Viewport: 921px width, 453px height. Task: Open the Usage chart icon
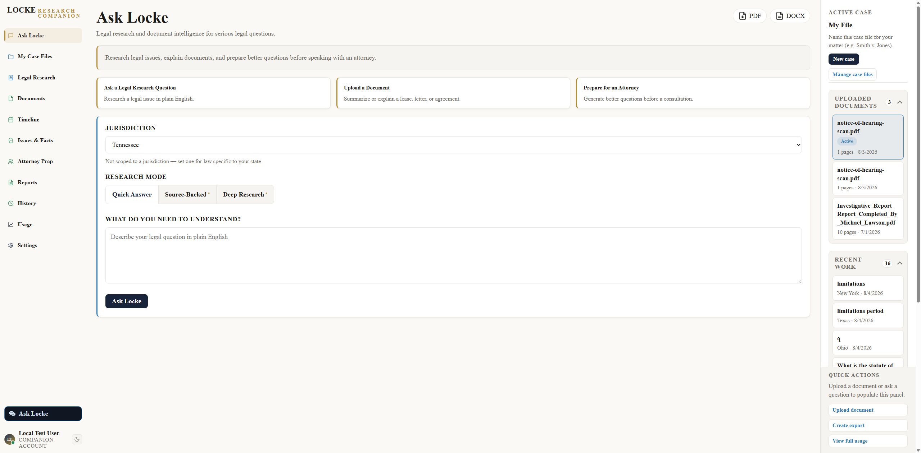(x=11, y=225)
